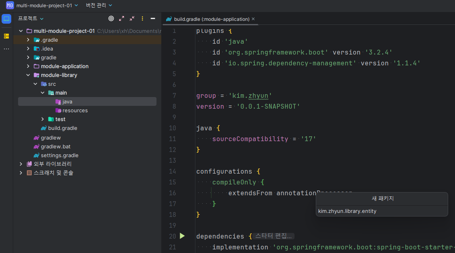Click the 'kim.zhyun' group string
Screen dimensions: 455x253
coord(250,96)
